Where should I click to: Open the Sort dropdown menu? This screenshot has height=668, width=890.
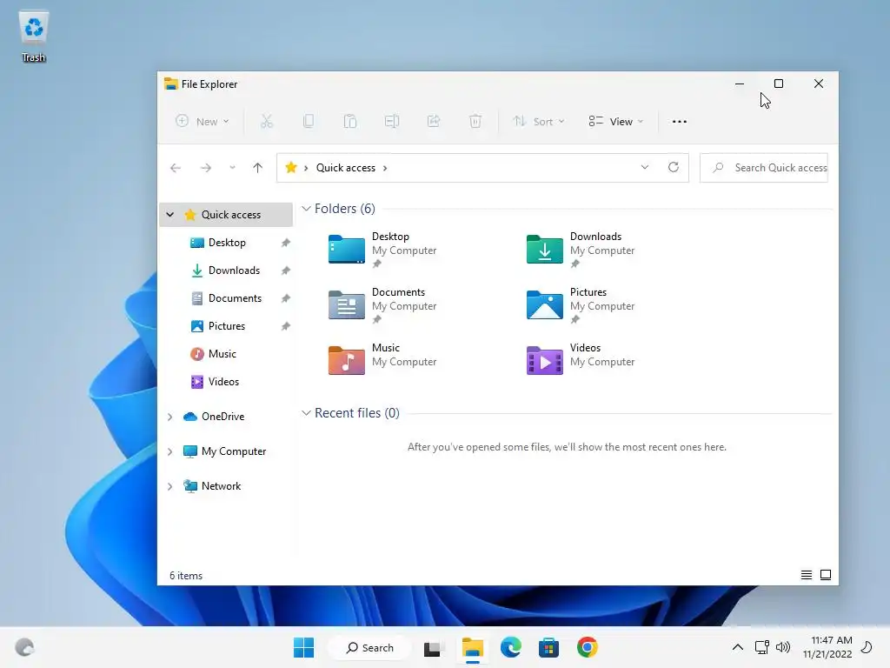(539, 121)
